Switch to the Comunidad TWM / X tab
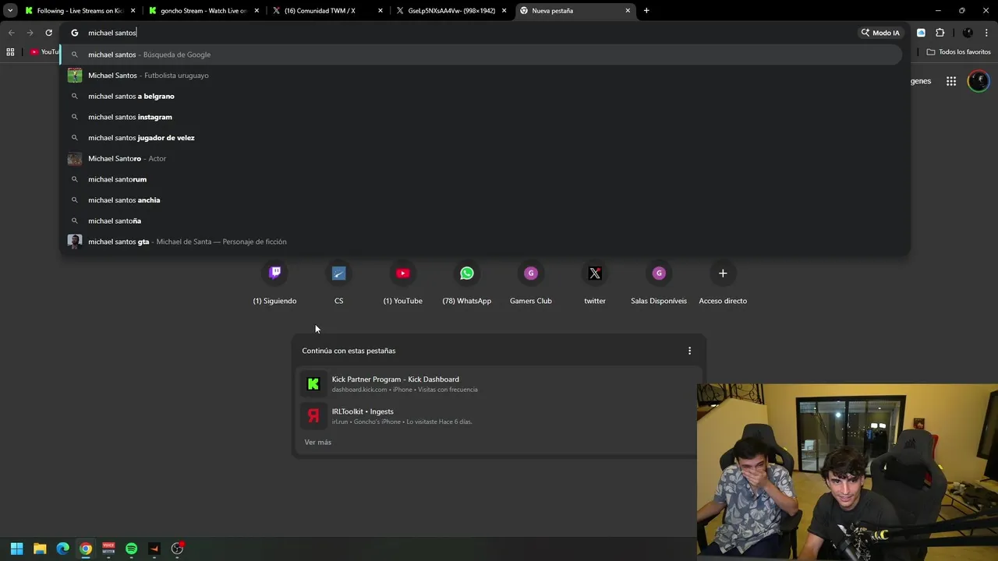The height and width of the screenshot is (561, 998). point(327,11)
